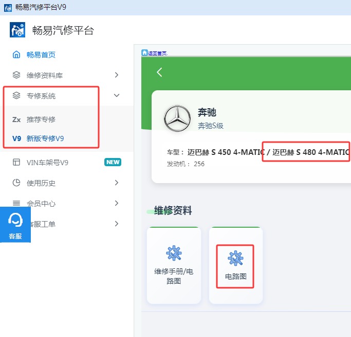The height and width of the screenshot is (337, 351).
Task: Open 畅易首页 menu item
Action: 41,55
